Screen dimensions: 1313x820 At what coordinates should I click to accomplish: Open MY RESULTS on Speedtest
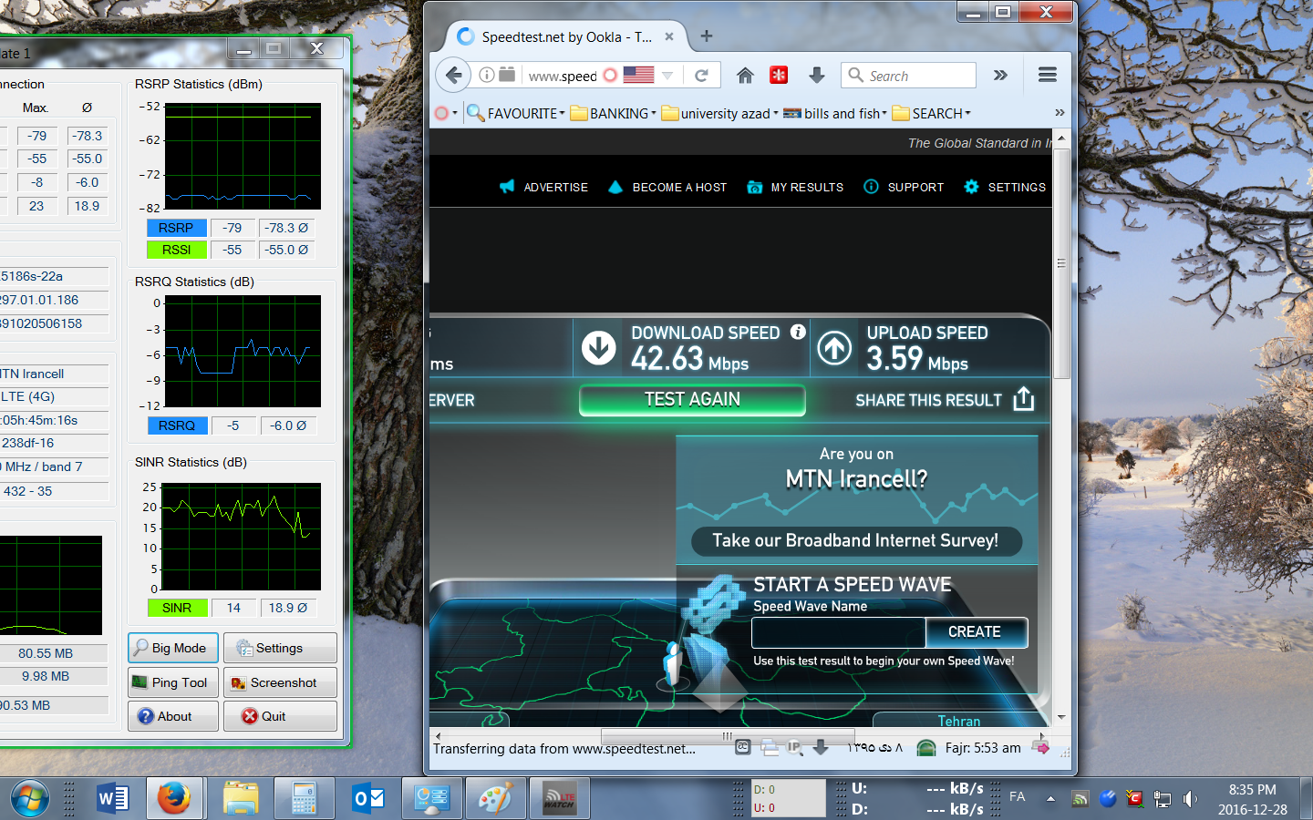click(x=795, y=187)
